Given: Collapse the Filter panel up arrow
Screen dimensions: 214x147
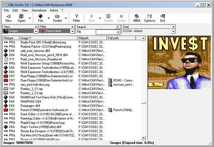Looking at the screenshot, I should pos(72,27).
